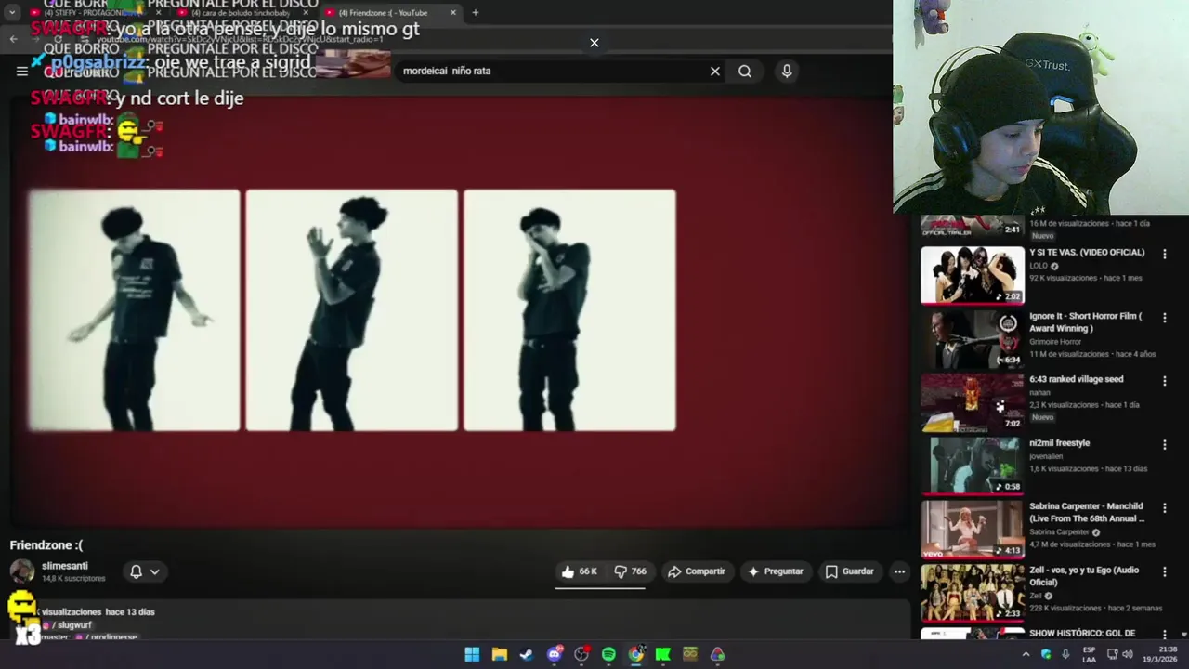Click the 'nahan' channel name

coord(1039,393)
